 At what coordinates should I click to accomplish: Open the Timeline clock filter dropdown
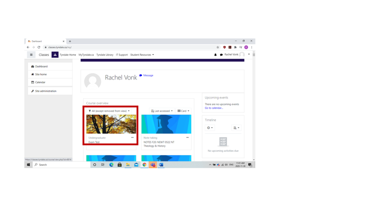(x=210, y=128)
